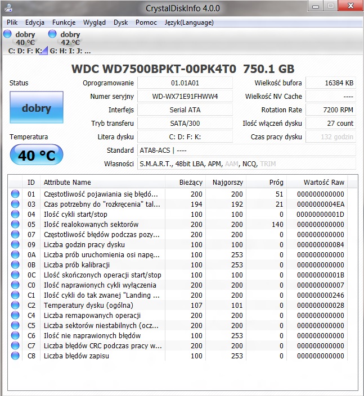Select row Ilość nie naprawionych błędów
The image size is (364, 396).
pos(178,335)
